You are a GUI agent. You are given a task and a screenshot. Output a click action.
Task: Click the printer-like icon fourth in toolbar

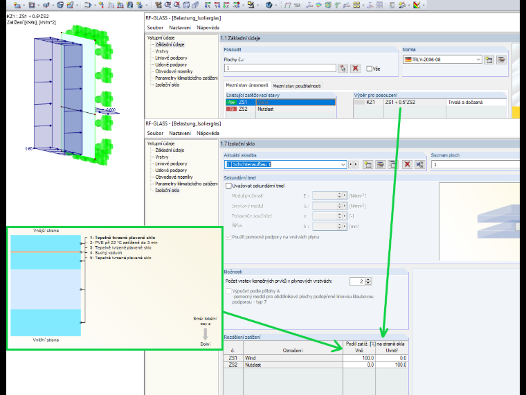coord(60,5)
